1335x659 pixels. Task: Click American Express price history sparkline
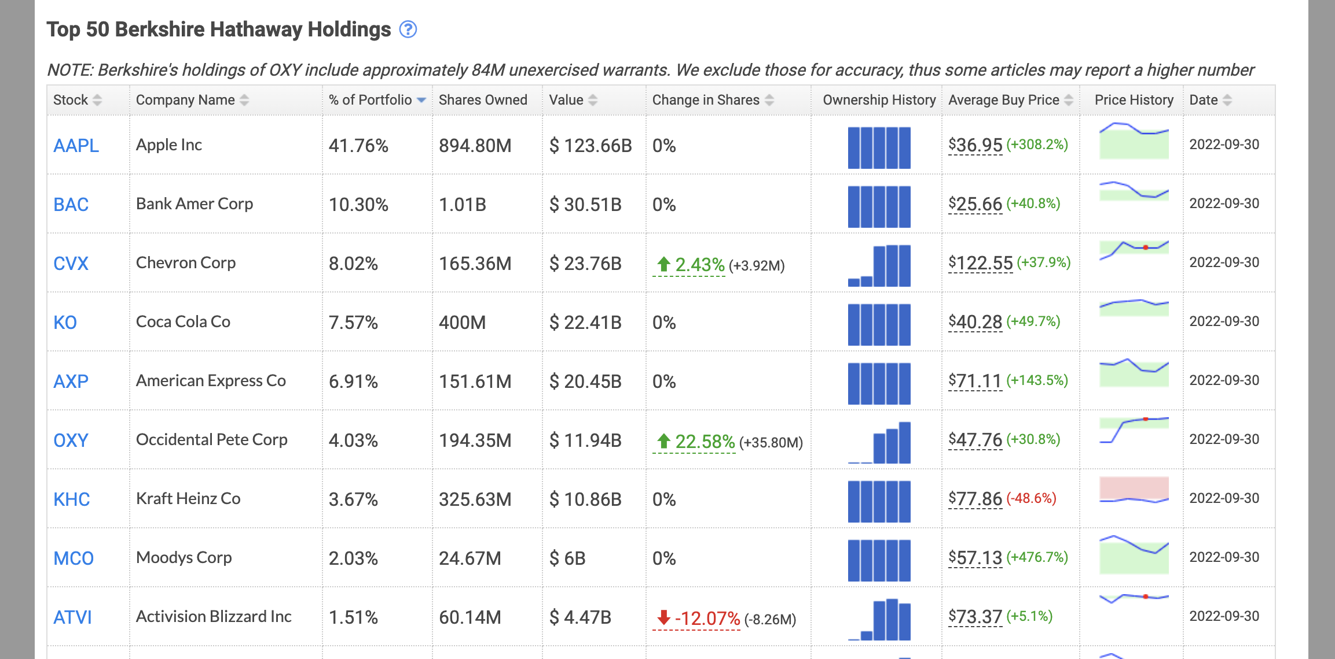coord(1134,373)
